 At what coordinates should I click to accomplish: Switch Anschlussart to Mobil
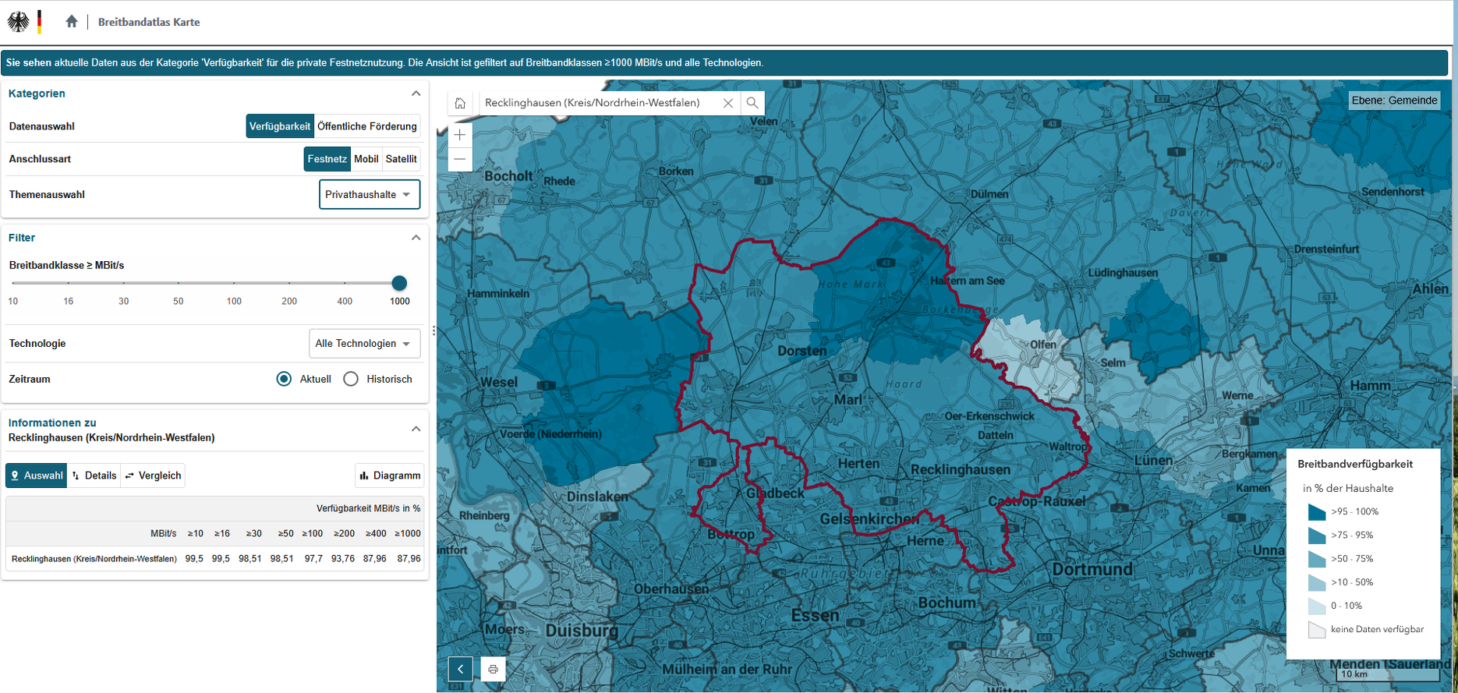point(366,159)
